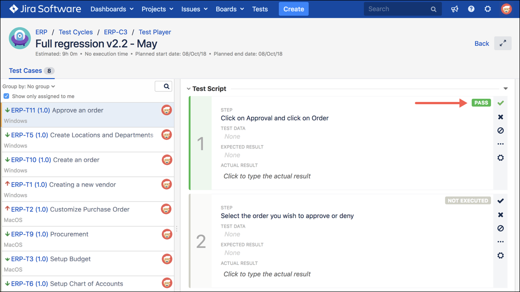Click assignee avatar on ERP-T5 row

tap(167, 135)
